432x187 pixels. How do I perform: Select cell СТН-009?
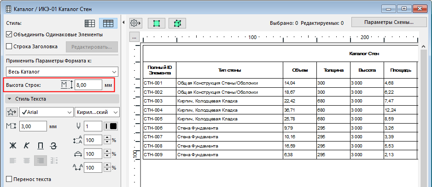160,155
